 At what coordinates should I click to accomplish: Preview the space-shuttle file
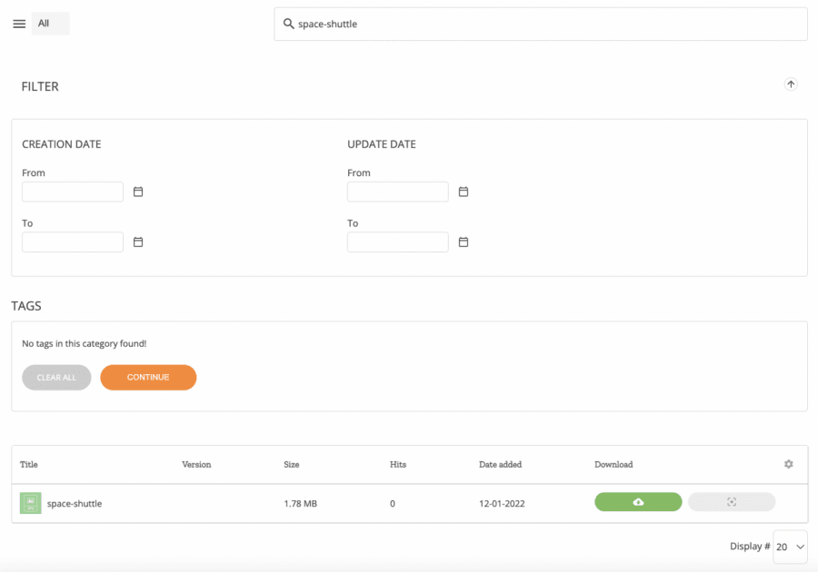coord(732,502)
